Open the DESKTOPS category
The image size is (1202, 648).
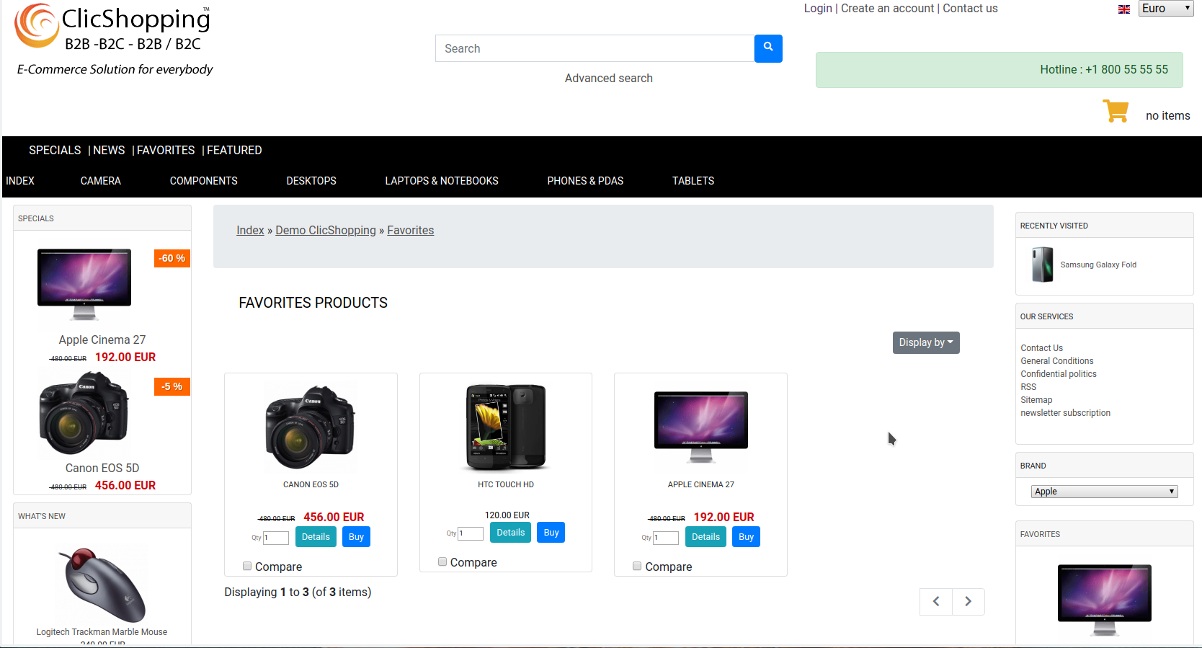point(311,181)
